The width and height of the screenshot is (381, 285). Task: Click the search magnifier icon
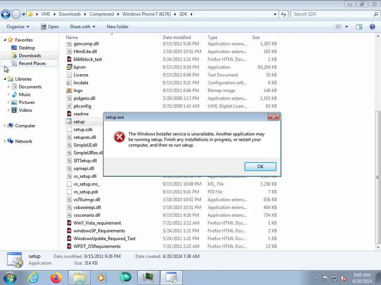(376, 14)
